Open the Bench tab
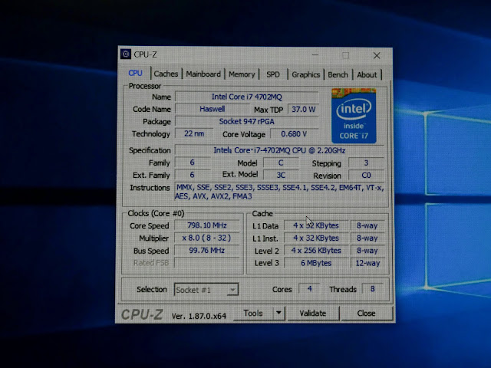 tap(338, 75)
